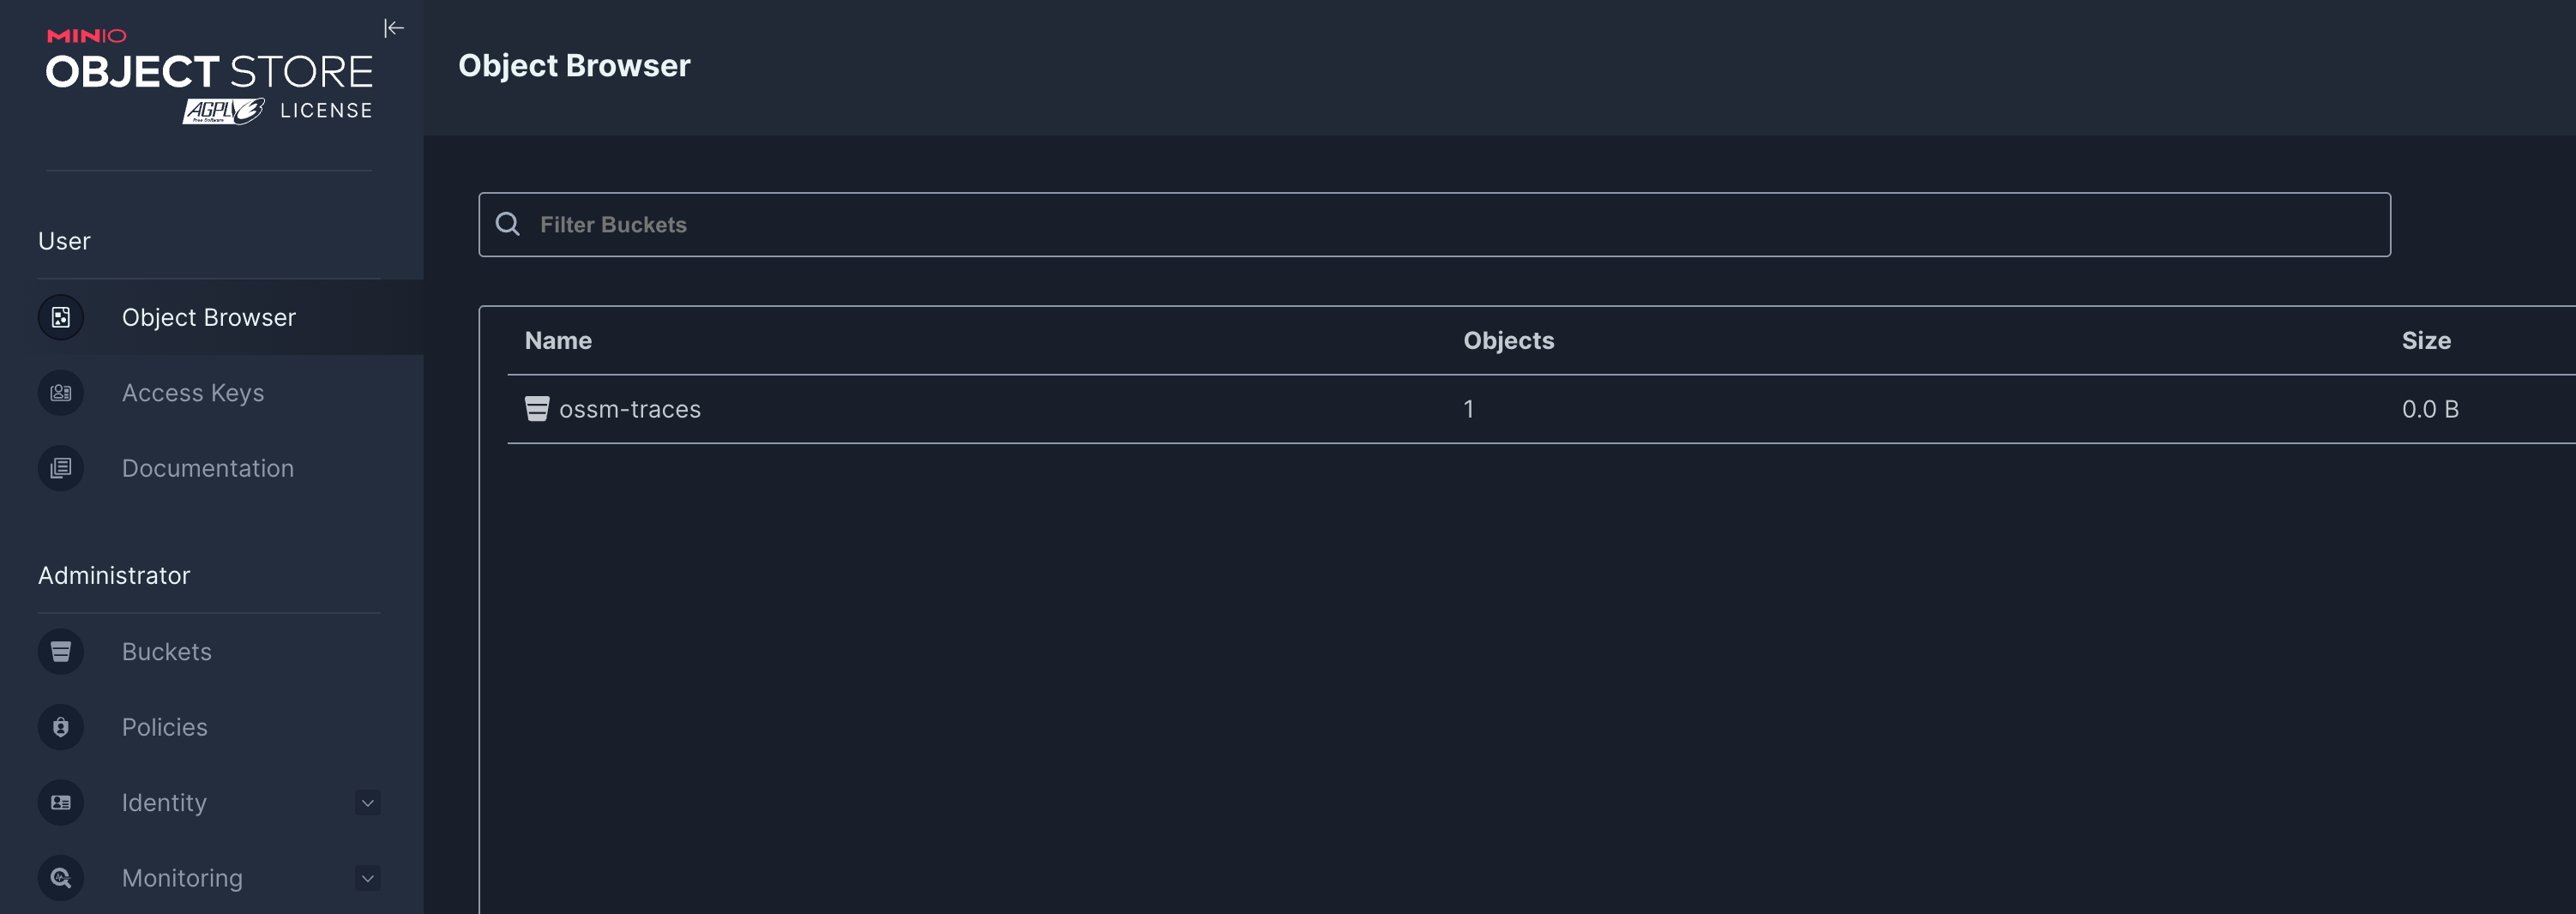Click the Objects column header

click(x=1508, y=341)
